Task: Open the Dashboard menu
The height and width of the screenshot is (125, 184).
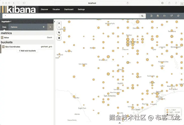Action: click(69, 9)
